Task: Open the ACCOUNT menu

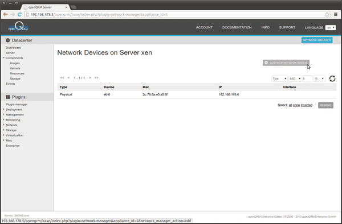Action: tap(204, 27)
